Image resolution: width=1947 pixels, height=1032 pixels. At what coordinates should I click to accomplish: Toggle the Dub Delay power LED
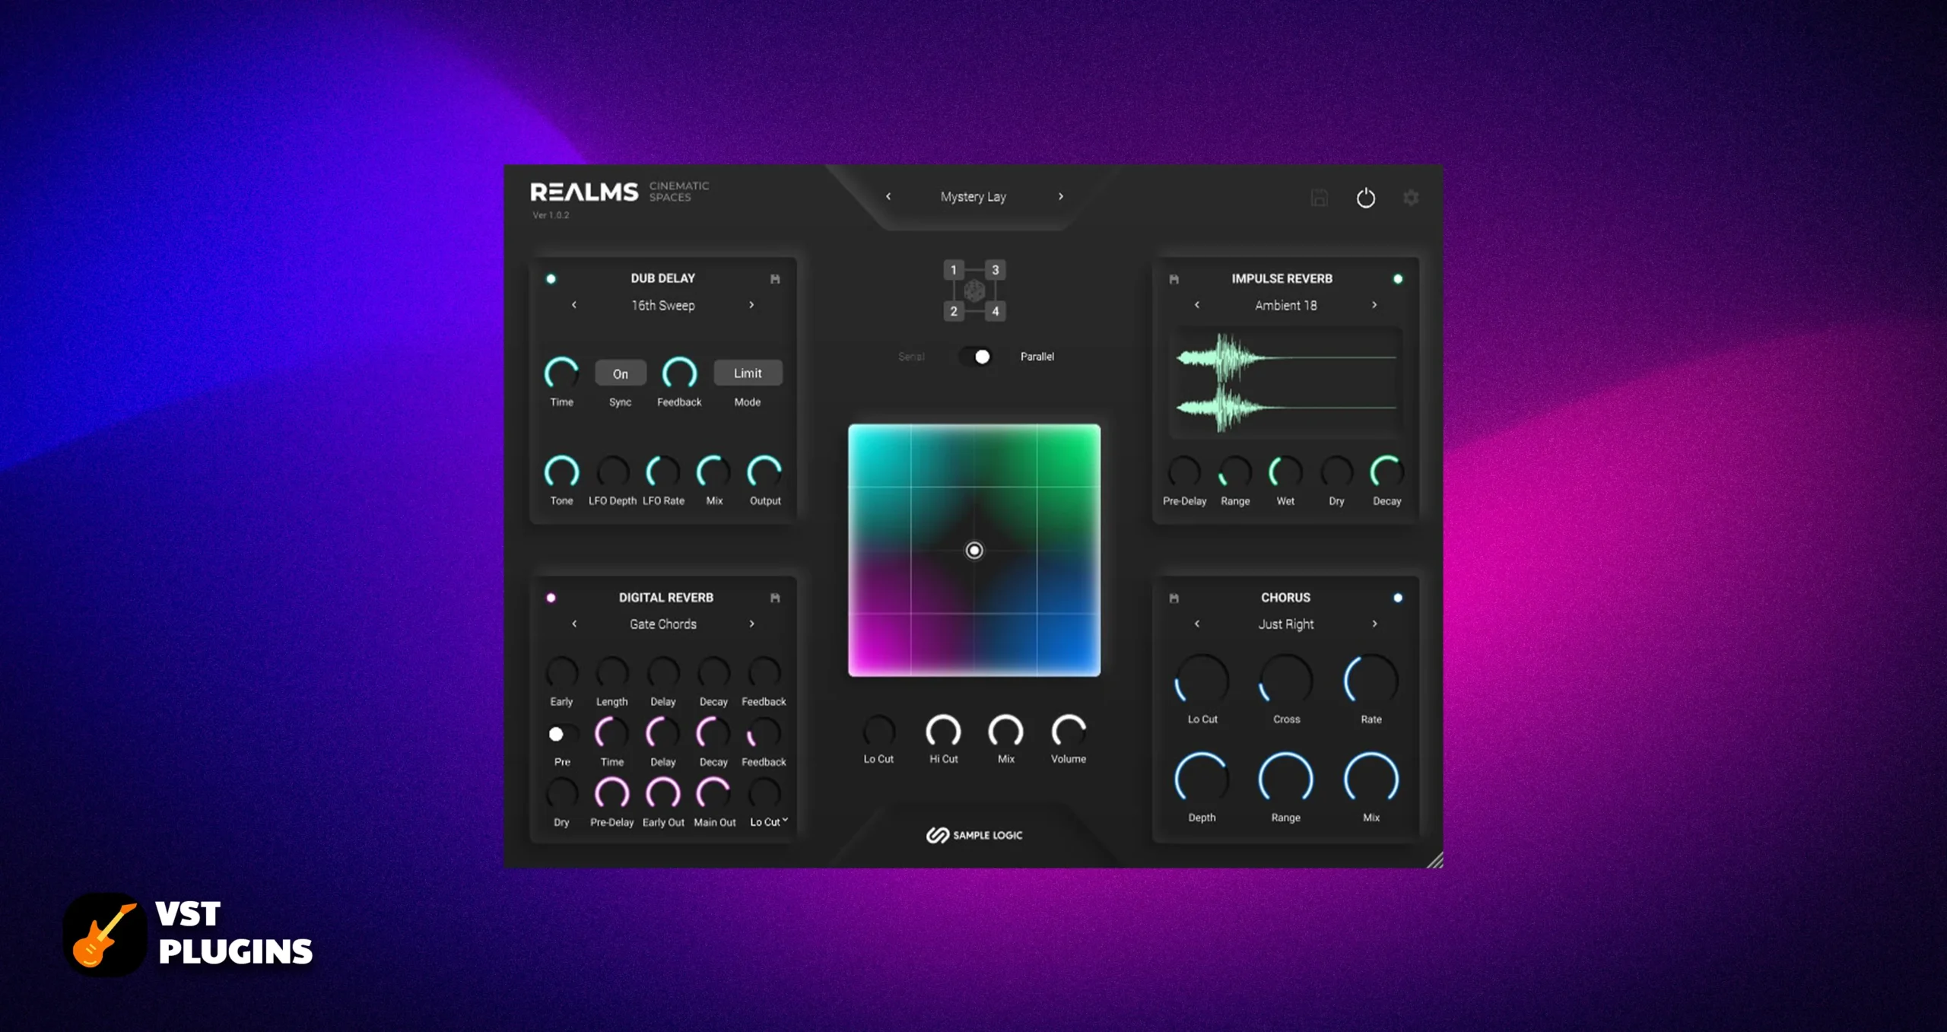click(551, 279)
